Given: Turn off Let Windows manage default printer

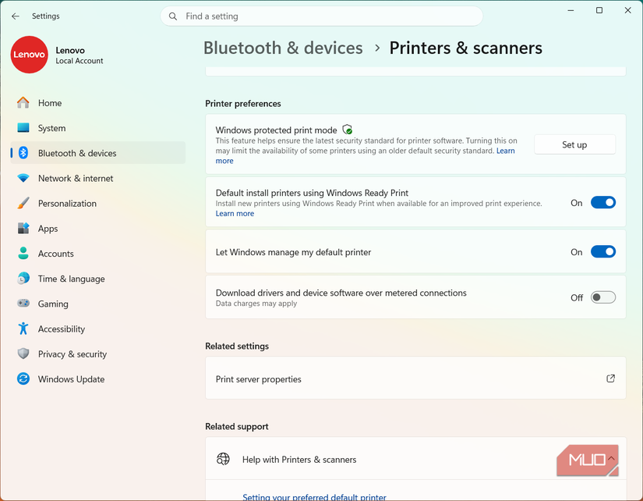Looking at the screenshot, I should [602, 252].
